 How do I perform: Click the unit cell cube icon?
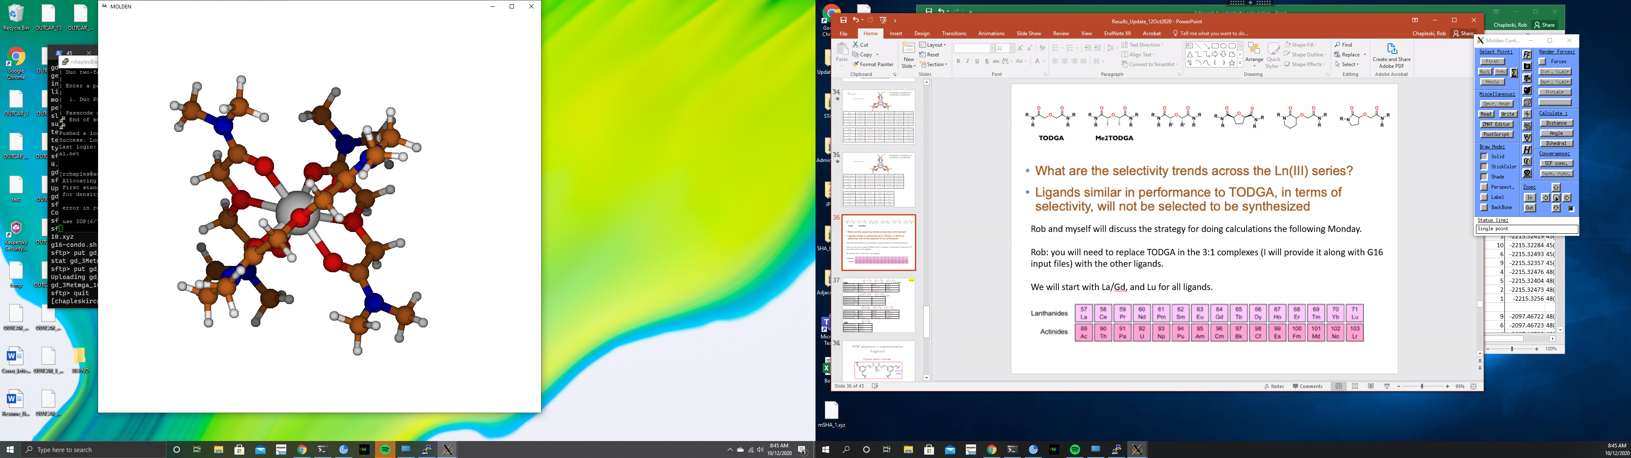pyautogui.click(x=1527, y=102)
